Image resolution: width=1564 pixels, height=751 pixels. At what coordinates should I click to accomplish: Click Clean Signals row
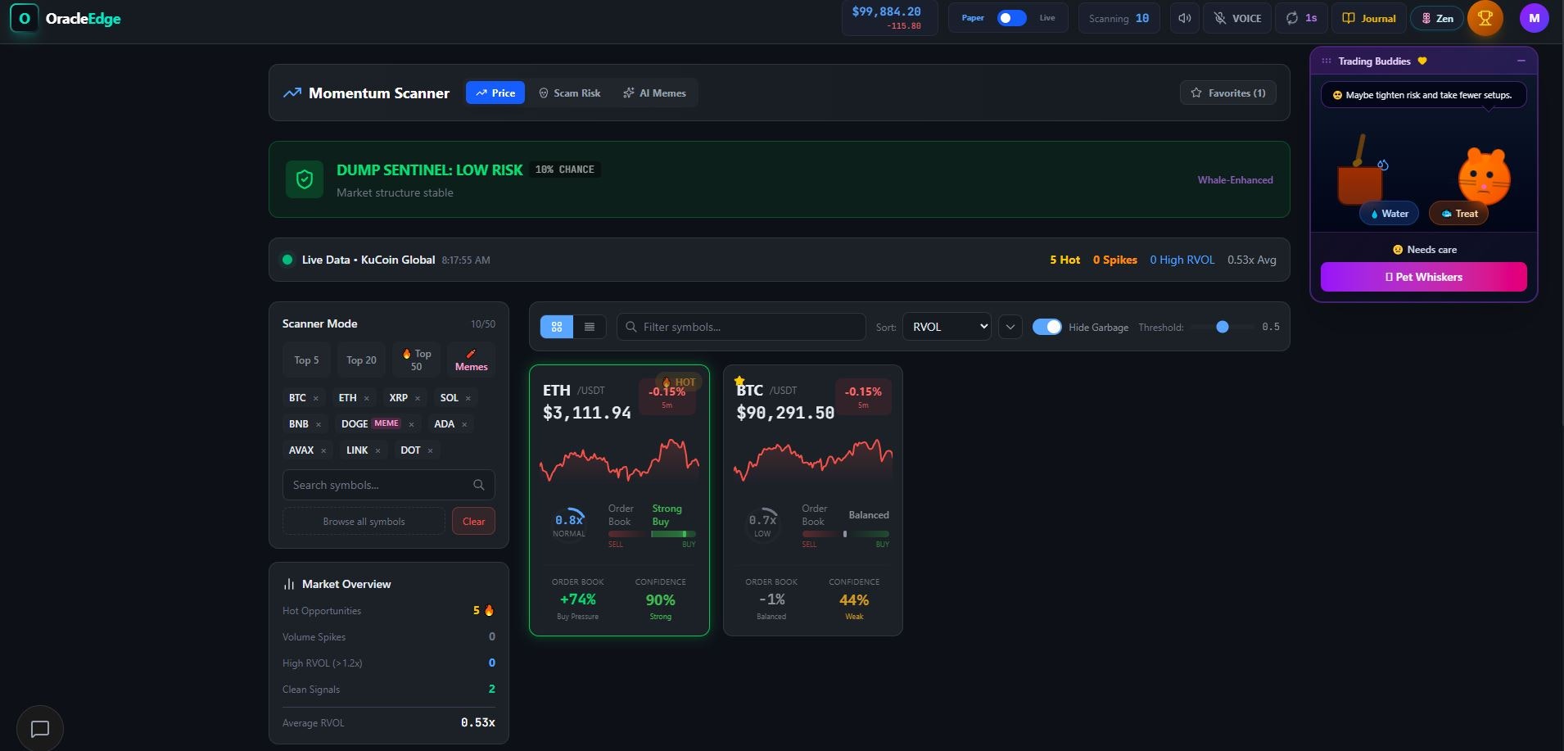pyautogui.click(x=388, y=690)
